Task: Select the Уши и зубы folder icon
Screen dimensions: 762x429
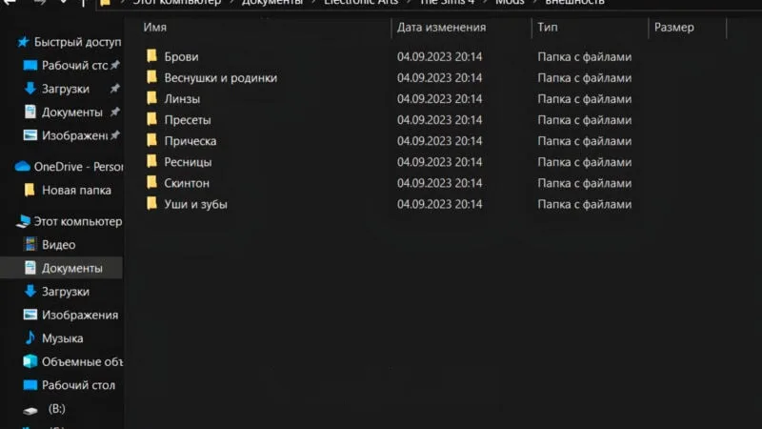Action: coord(152,203)
